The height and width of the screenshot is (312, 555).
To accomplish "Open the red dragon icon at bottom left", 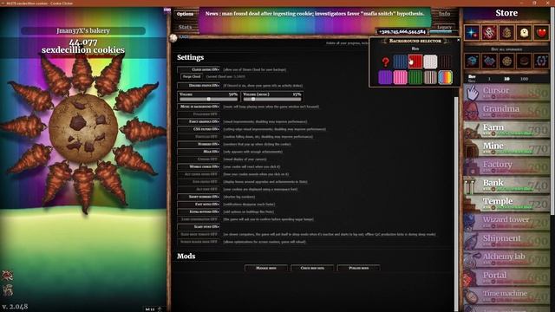I will point(8,276).
